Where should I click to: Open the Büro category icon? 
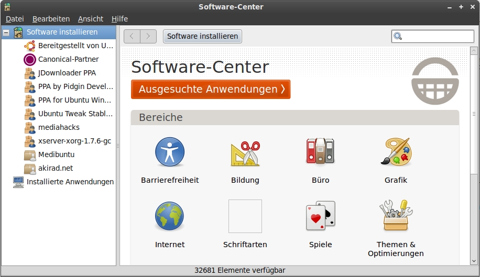tap(320, 152)
